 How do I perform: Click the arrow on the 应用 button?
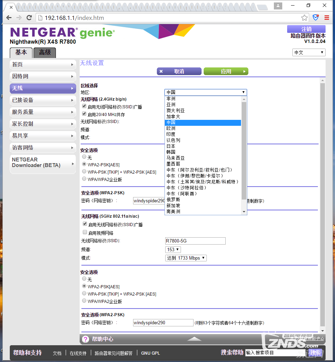[x=244, y=72]
